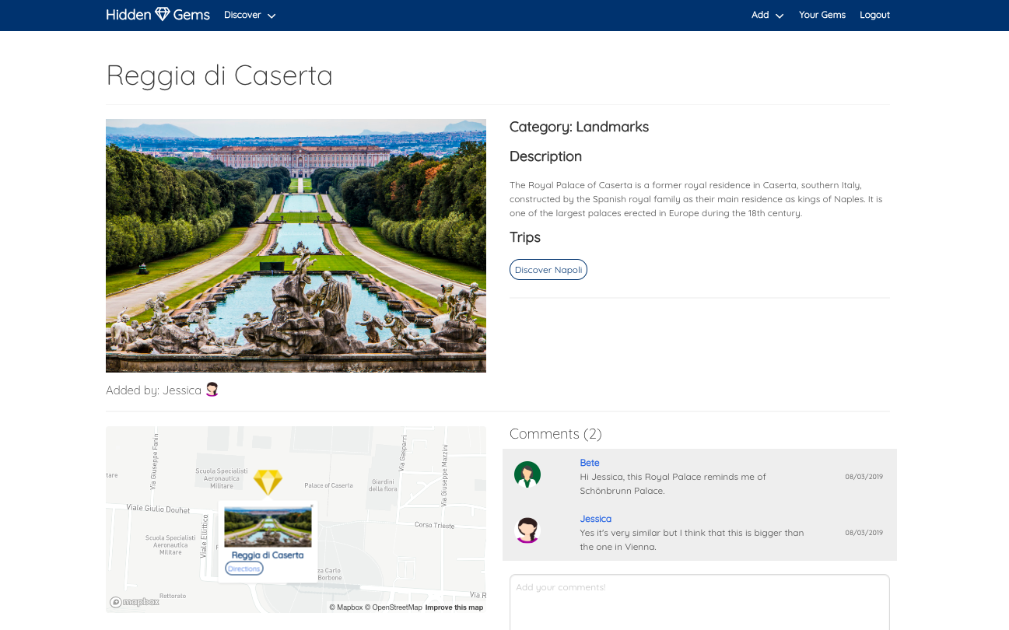Viewport: 1009px width, 630px height.
Task: Click the Directions button on the map popup
Action: click(244, 568)
